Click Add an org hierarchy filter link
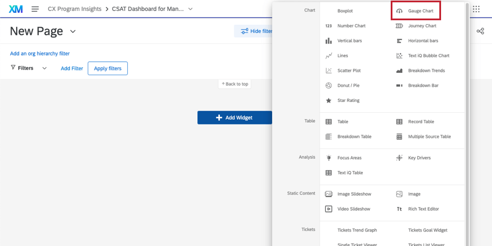Screen dimensions: 492x246 tap(40, 53)
